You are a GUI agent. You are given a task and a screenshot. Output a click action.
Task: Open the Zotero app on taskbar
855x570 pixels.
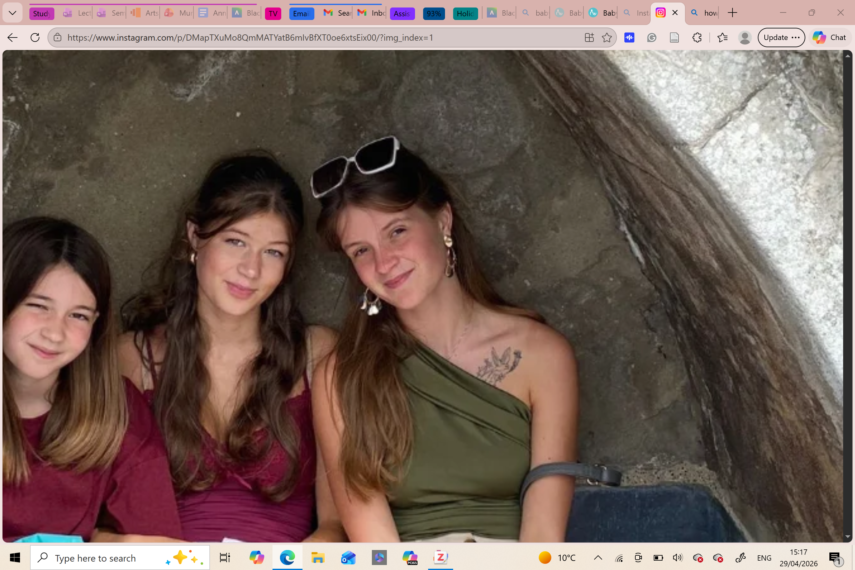click(440, 557)
